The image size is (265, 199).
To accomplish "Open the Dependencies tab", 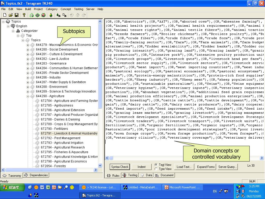I will 36,175.
